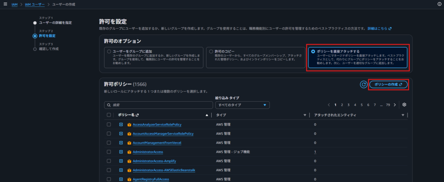This screenshot has height=182, width=444.
Task: Click orange policy icon for AdministratorAccess
Action: [x=129, y=152]
